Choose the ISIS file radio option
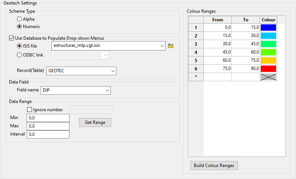This screenshot has height=179, width=296. (x=20, y=46)
